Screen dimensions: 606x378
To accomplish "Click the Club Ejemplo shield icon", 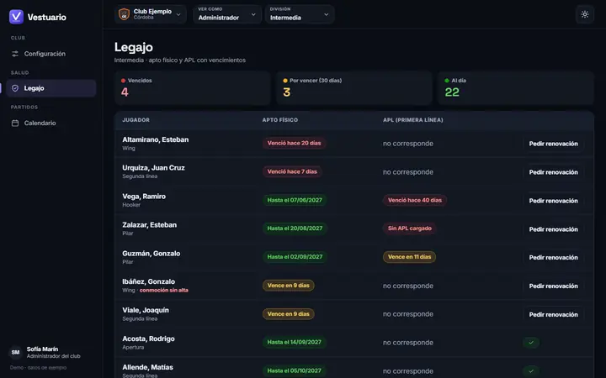I will tap(124, 14).
